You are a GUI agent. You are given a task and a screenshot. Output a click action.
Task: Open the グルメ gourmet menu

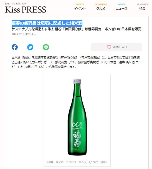click(x=101, y=9)
